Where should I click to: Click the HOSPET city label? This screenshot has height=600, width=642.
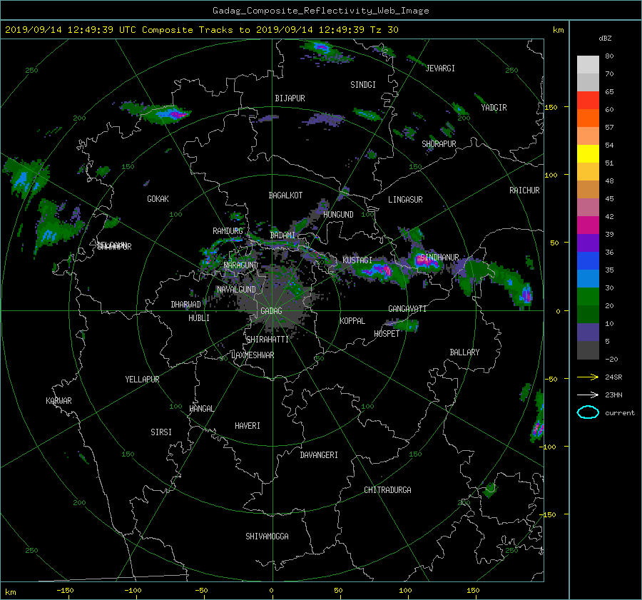coord(387,334)
